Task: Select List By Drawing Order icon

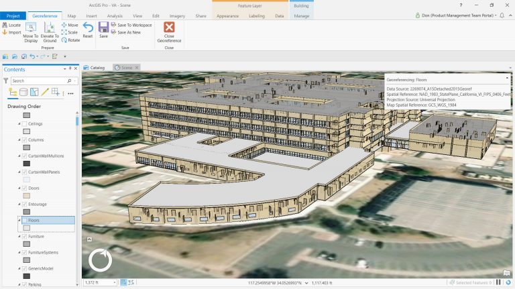Action: [x=13, y=93]
